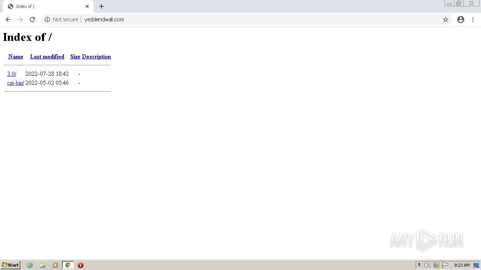Screen dimensions: 481x270
Task: Click the red stop-sign taskbar icon
Action: point(80,265)
